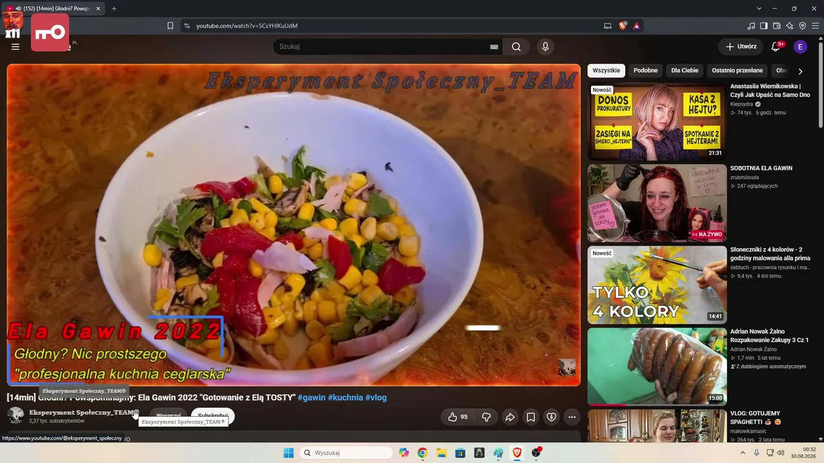The image size is (824, 463).
Task: Open the Brave playlist music note icon
Action: [x=751, y=26]
